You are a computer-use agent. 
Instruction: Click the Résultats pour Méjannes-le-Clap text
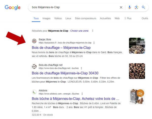click(50, 31)
